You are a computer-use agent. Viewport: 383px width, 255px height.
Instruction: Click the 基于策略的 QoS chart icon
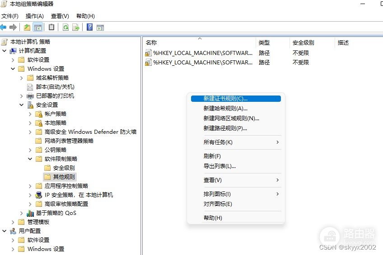click(x=30, y=213)
